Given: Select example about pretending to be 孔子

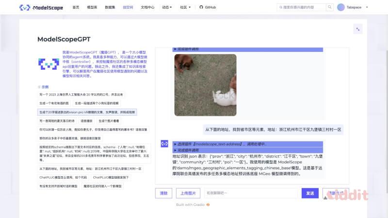Looking at the screenshot, I should (93, 129).
